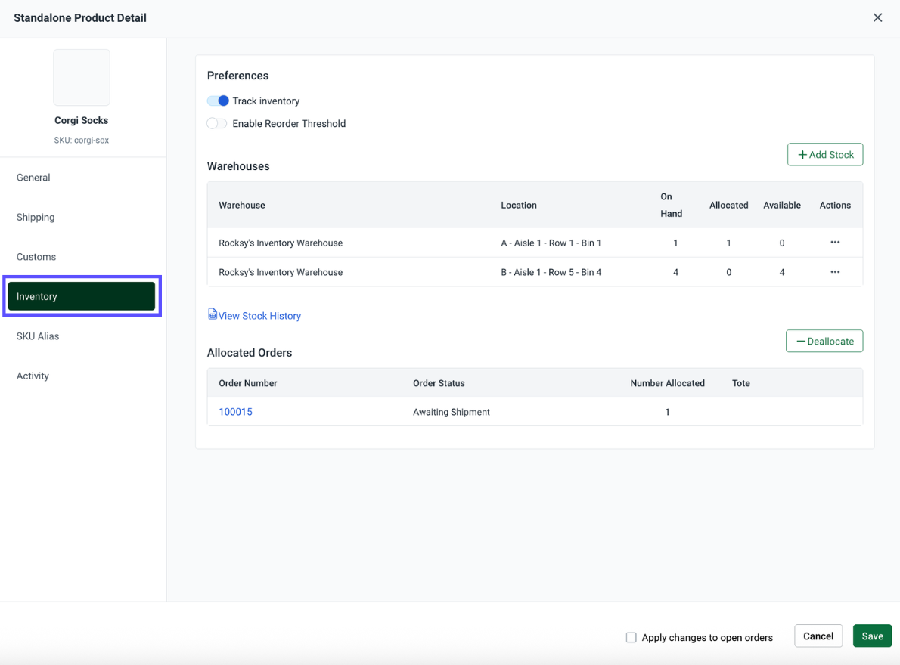Click the Order Status column header
Screen dimensions: 900x665
click(x=439, y=383)
